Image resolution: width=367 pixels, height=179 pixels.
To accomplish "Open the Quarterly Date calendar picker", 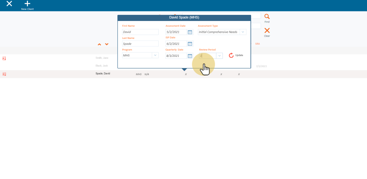I will (190, 56).
